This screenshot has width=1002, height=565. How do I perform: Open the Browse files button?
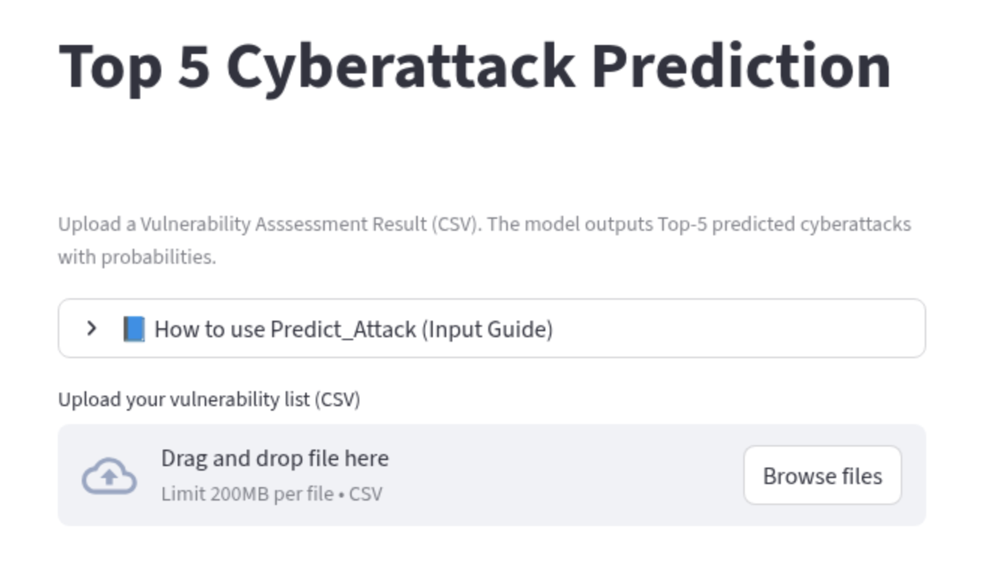(822, 476)
